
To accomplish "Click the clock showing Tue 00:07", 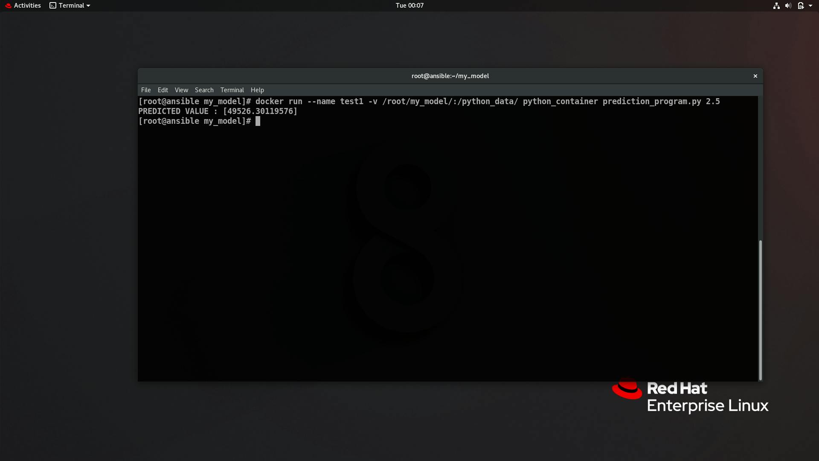I will pos(409,6).
